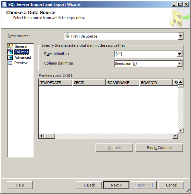Switch to the Advanced page
Viewport: 191px width, 194px height.
pyautogui.click(x=23, y=57)
